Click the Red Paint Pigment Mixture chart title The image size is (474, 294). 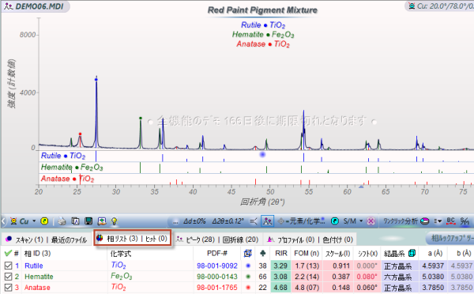262,10
